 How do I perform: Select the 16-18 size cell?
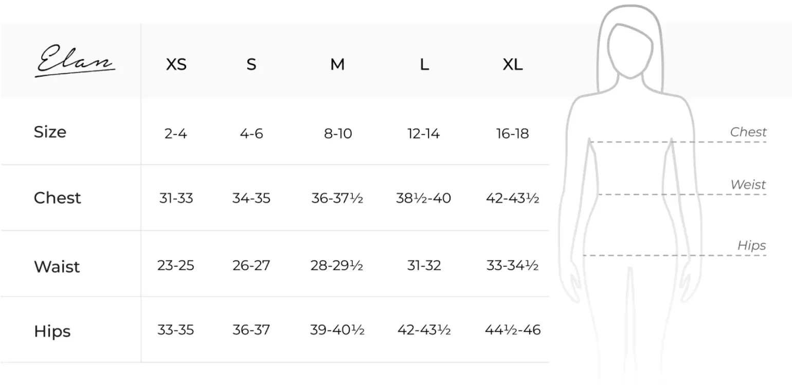513,134
